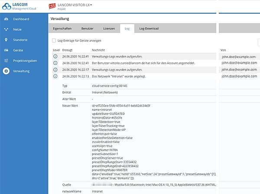
Task: Open the Benutzer tab
Action: click(x=87, y=29)
